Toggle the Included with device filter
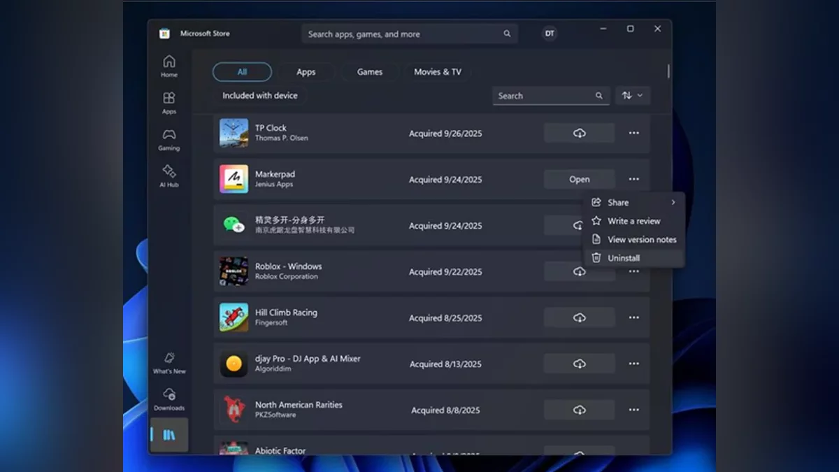839x472 pixels. tap(259, 96)
